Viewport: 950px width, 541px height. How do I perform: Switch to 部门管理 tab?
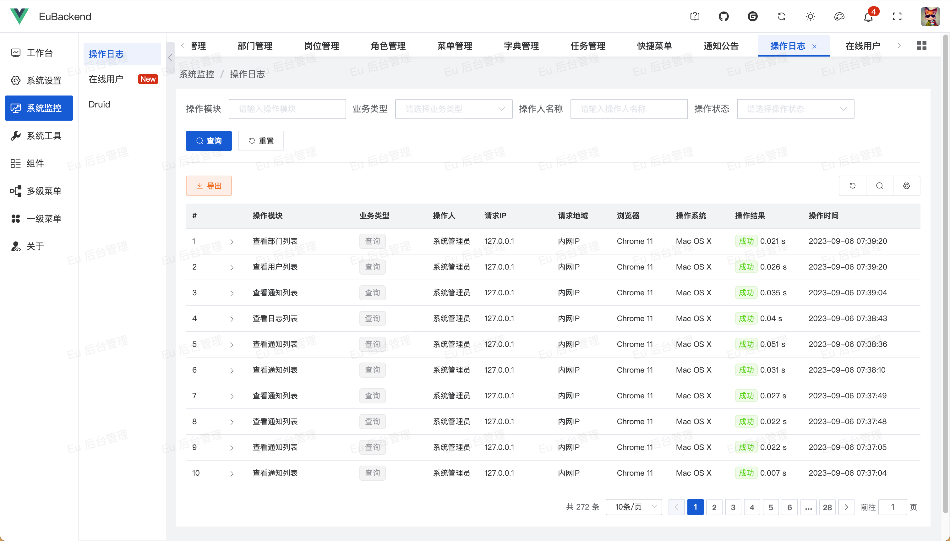click(255, 46)
